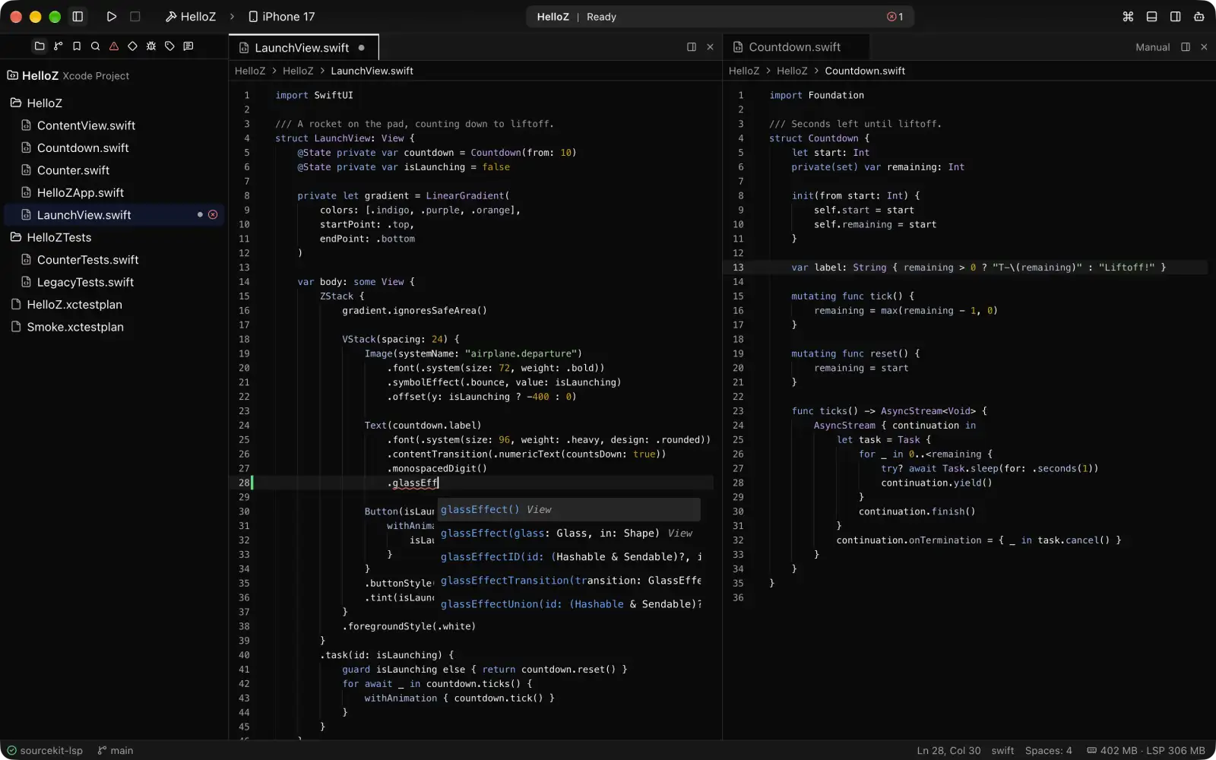Run the HelloZ scheme with play button
Viewport: 1216px width, 760px height.
112,17
